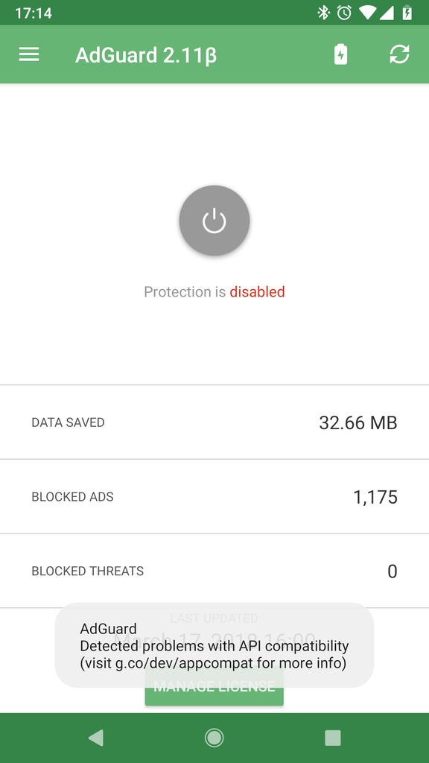Open the BLOCKED ADS statistics entry
The width and height of the screenshot is (429, 763).
(214, 497)
